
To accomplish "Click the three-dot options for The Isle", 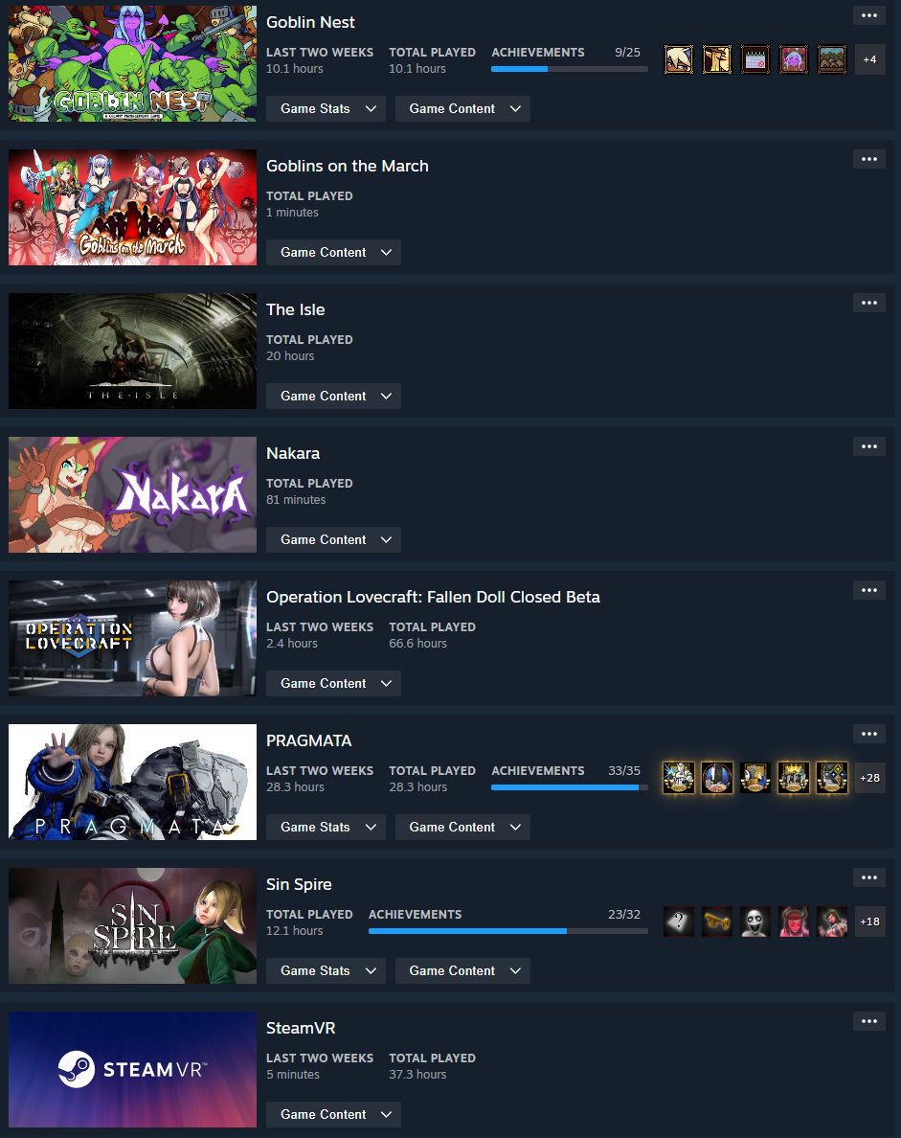I will point(869,303).
